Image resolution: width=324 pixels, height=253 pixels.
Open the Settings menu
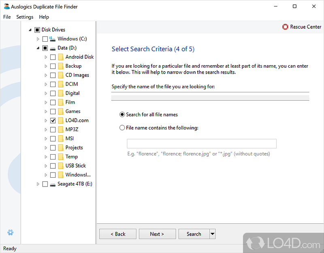pyautogui.click(x=25, y=17)
